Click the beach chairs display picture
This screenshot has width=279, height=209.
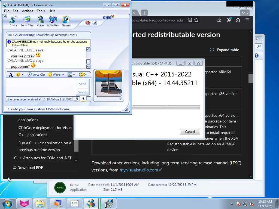tap(109, 83)
